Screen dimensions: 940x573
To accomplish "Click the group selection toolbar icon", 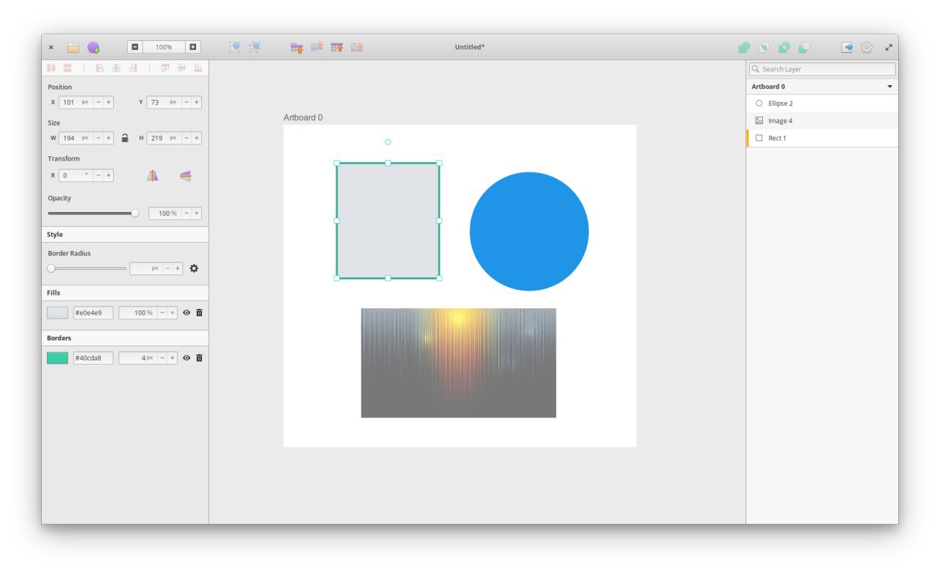I will click(x=234, y=47).
